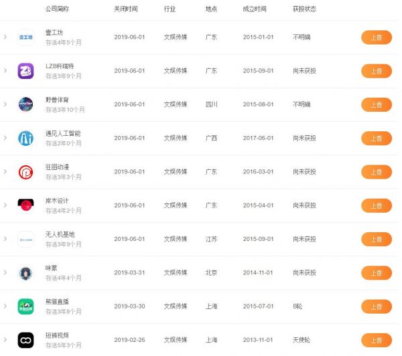Expand the 短裤视频 row chevron

click(x=5, y=340)
